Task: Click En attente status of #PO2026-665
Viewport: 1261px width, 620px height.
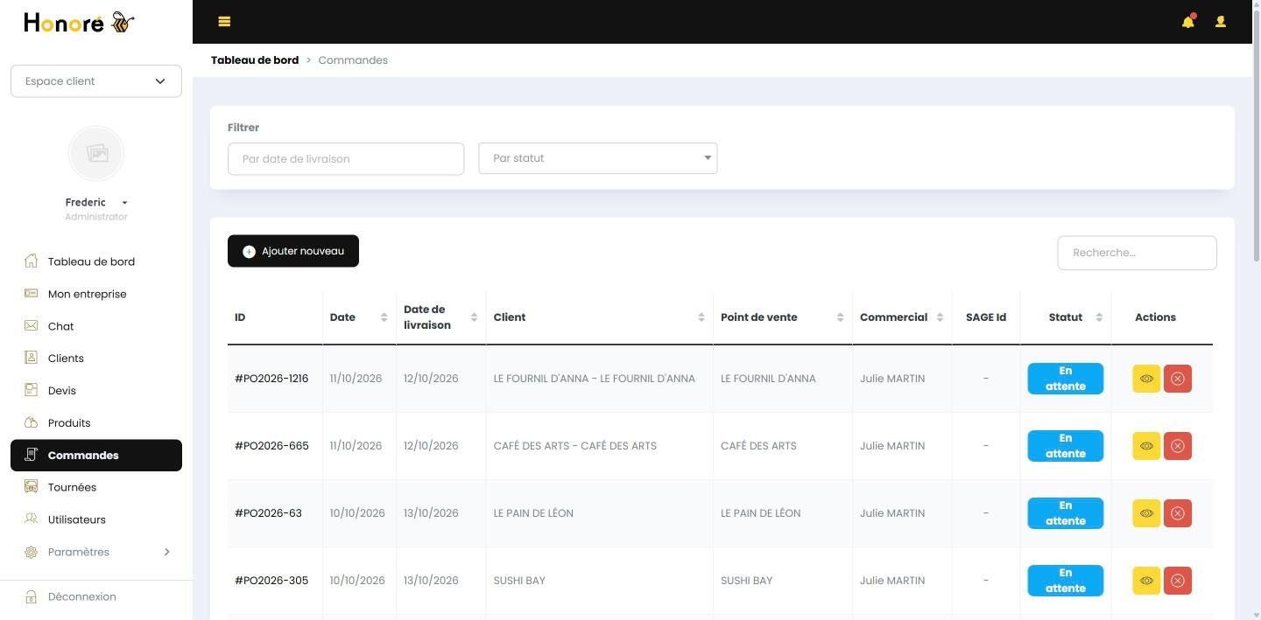Action: 1066,446
